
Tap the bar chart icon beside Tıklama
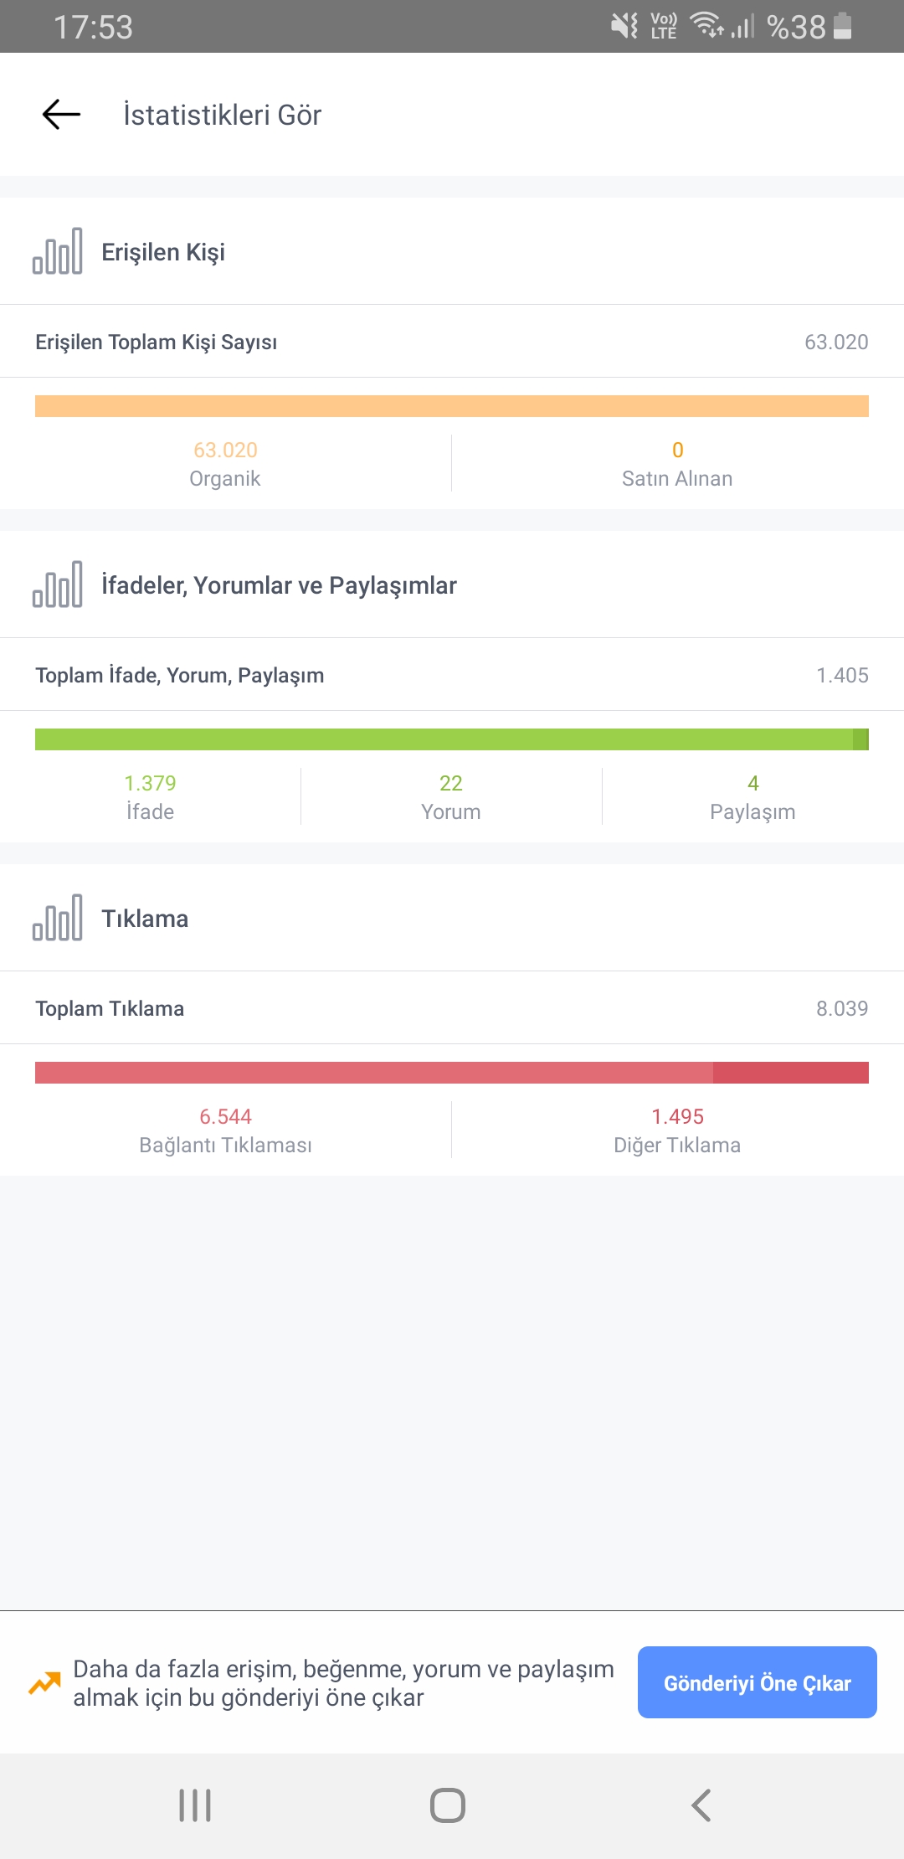click(x=58, y=918)
